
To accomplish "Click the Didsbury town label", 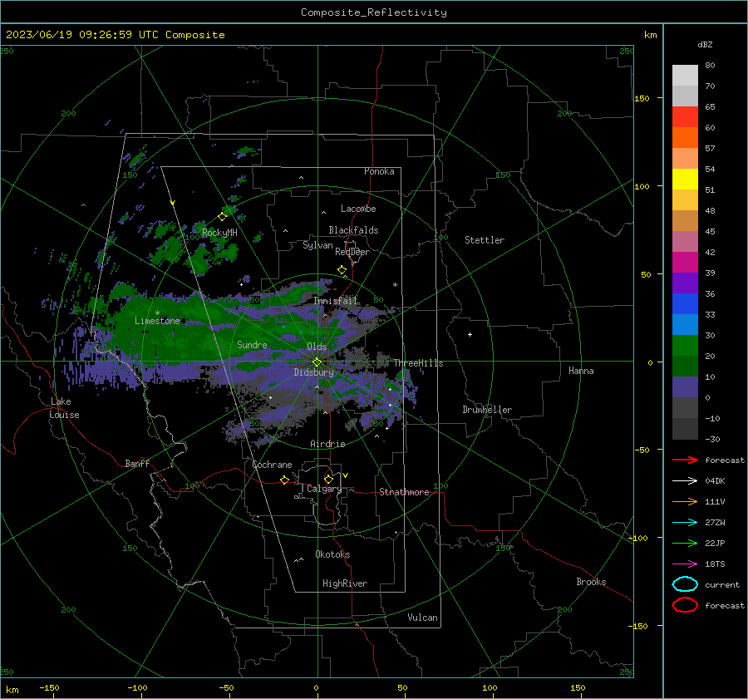I will click(x=313, y=372).
